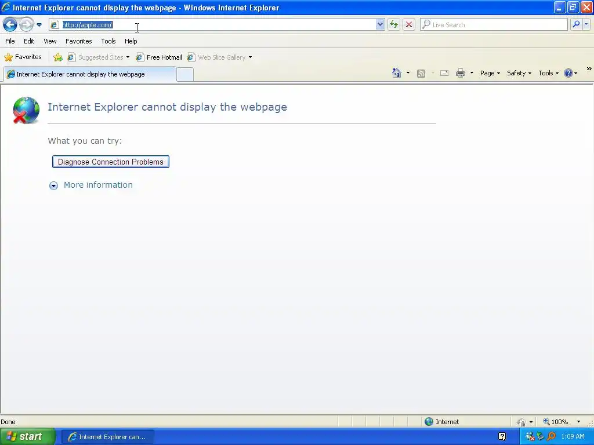
Task: Open the Favorites star button
Action: [23, 57]
